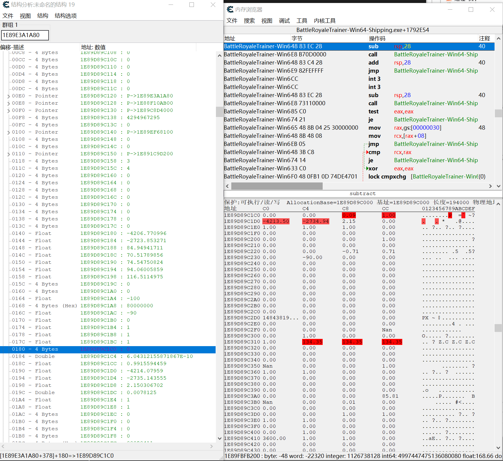Viewport: 503px width, 461px height.
Task: Click the 操作码 column header
Action: click(x=377, y=38)
